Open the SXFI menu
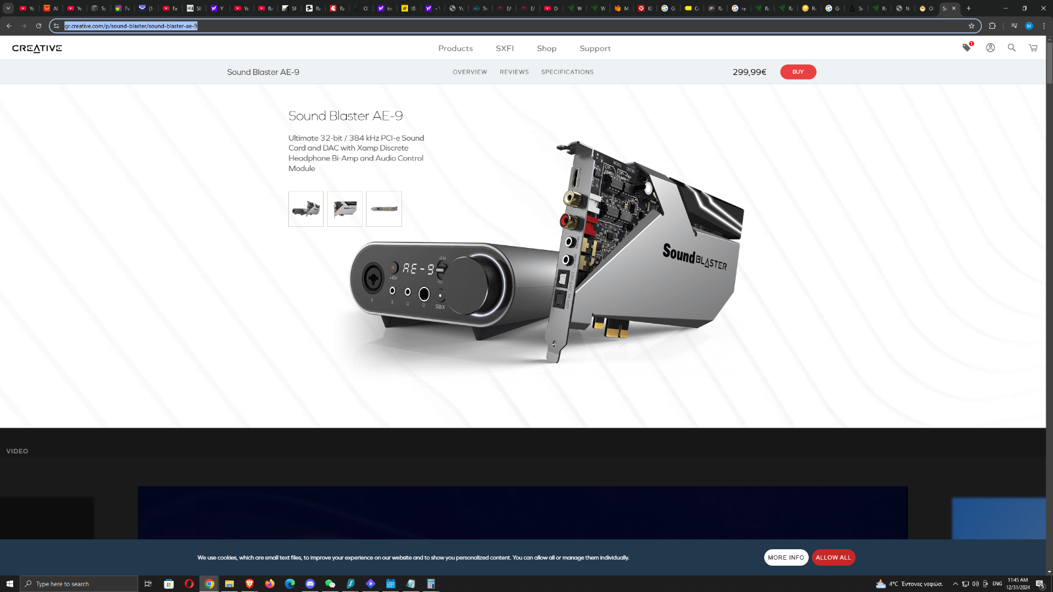 (505, 48)
